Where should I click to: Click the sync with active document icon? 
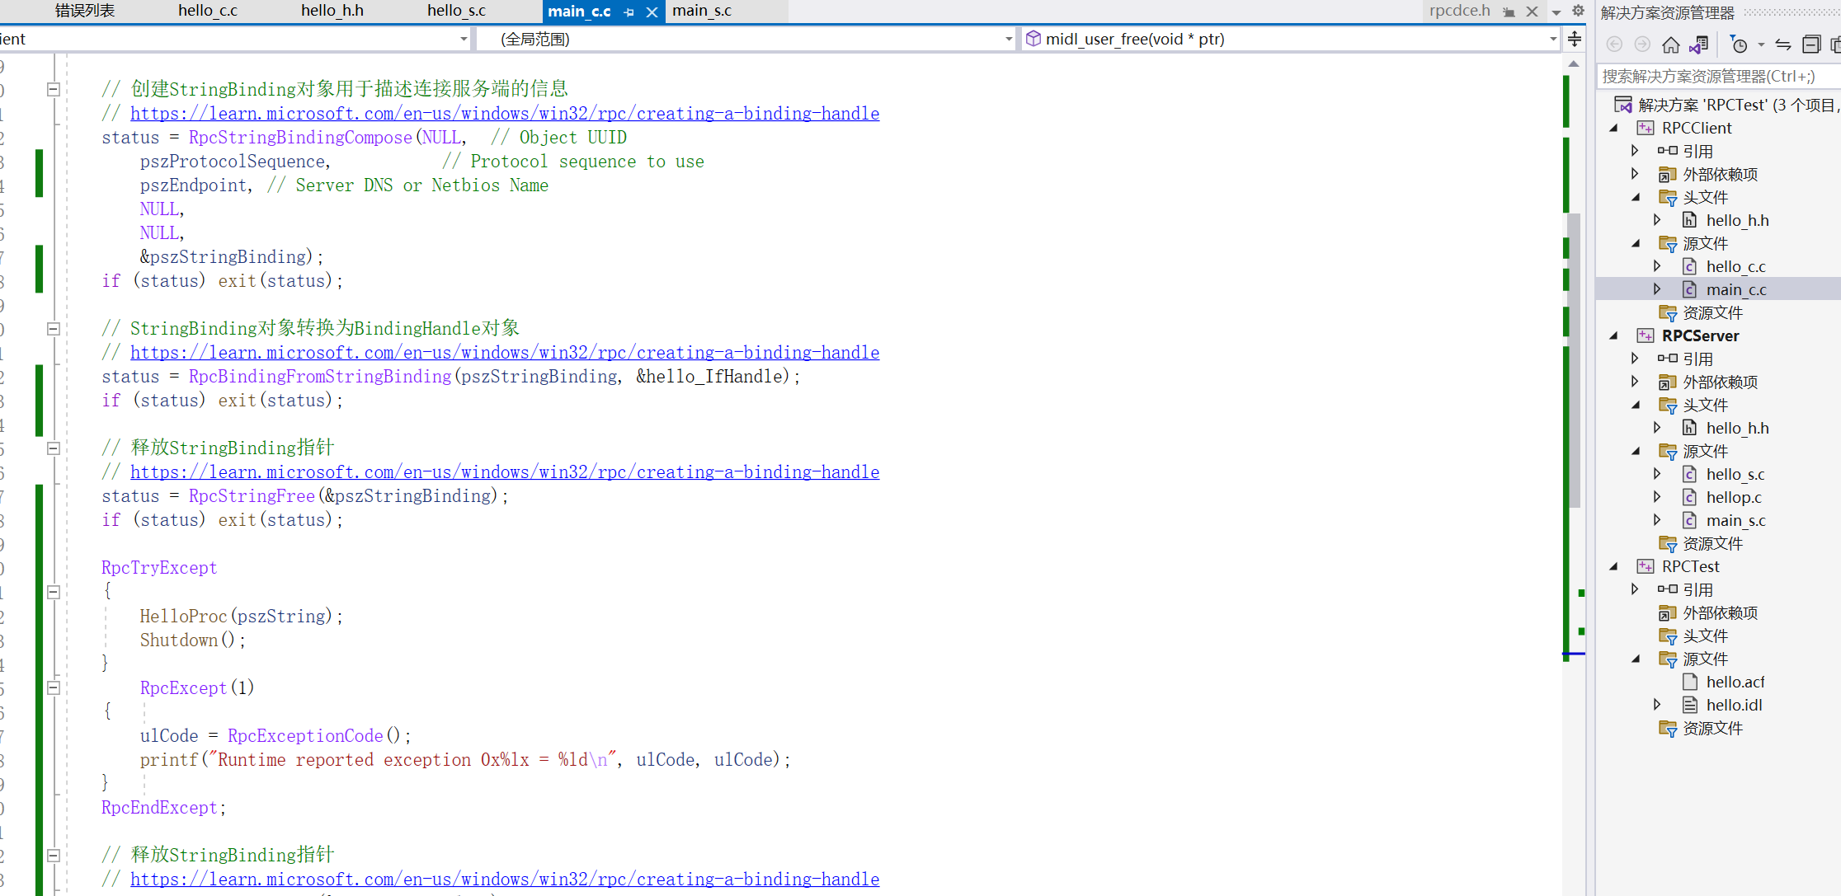tap(1783, 45)
